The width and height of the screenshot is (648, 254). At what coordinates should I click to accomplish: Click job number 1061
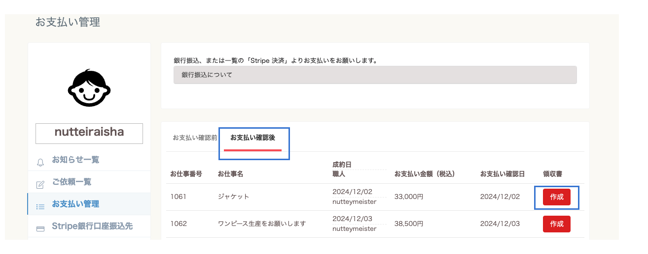178,197
